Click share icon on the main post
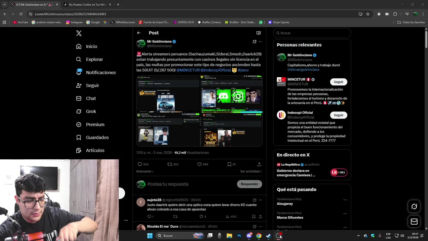428x241 pixels. coord(259,164)
